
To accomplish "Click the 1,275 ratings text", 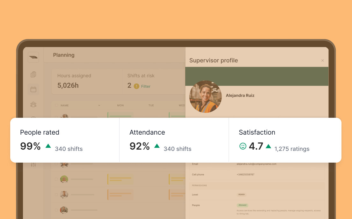I will pos(292,149).
